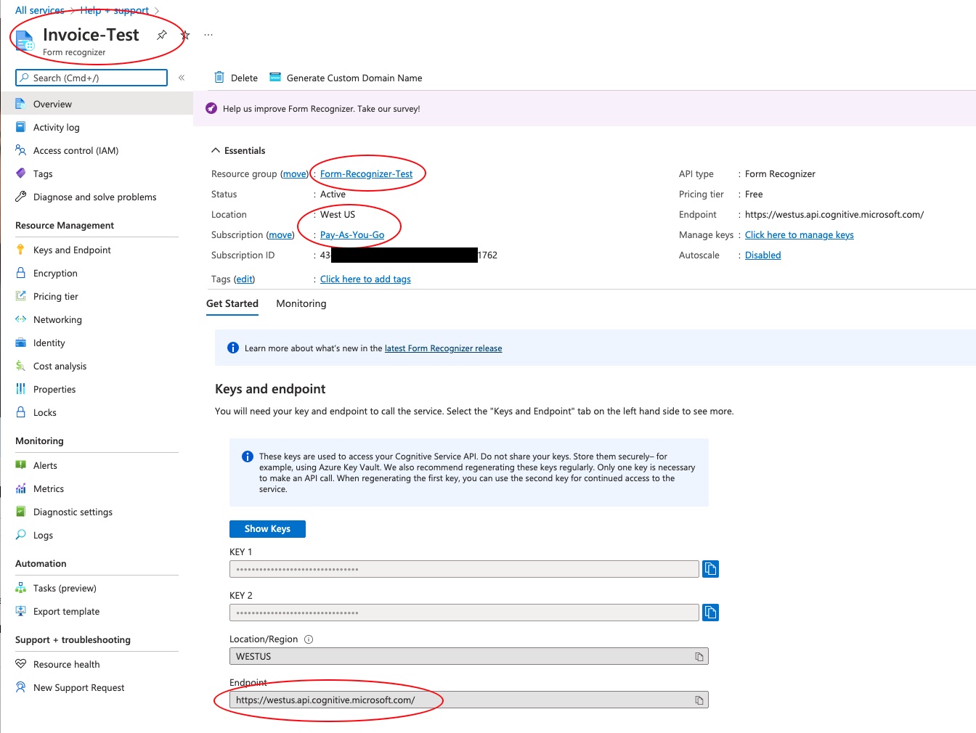Click the edit link next to Tags
976x733 pixels.
(x=245, y=279)
